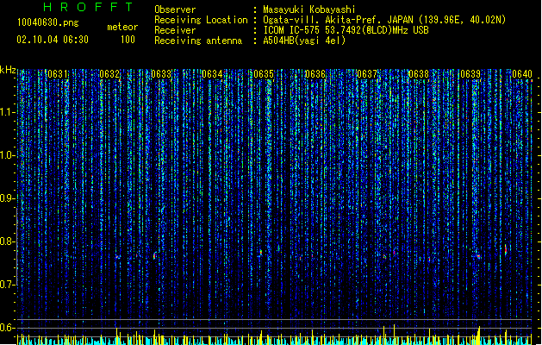Click the 0.7 kHz axis tick label
This screenshot has height=345, width=542.
click(7, 285)
